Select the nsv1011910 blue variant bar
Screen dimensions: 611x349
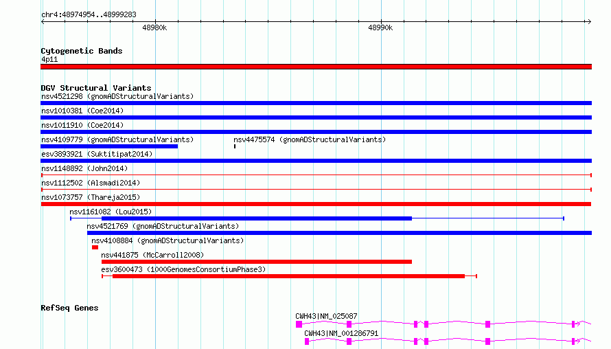click(316, 132)
